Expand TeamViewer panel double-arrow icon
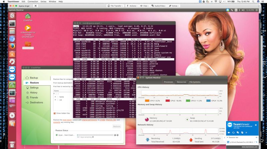267x149 pixels. [246, 133]
